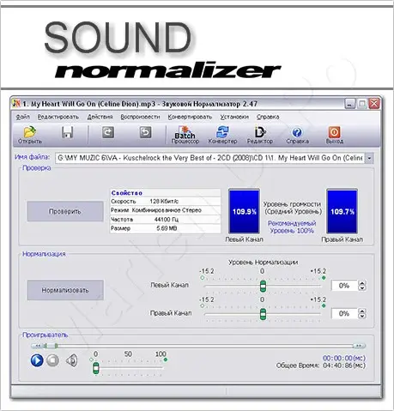Viewport: 394px width, 411px height.
Task: Stop playback with the stop button
Action: 52,360
